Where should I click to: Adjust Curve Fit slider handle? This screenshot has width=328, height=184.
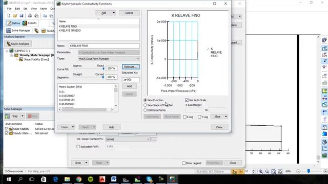click(104, 68)
